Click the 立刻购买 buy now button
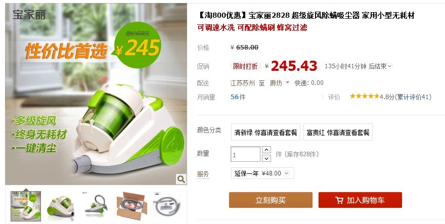Screen dimensions: 445x224 271,200
